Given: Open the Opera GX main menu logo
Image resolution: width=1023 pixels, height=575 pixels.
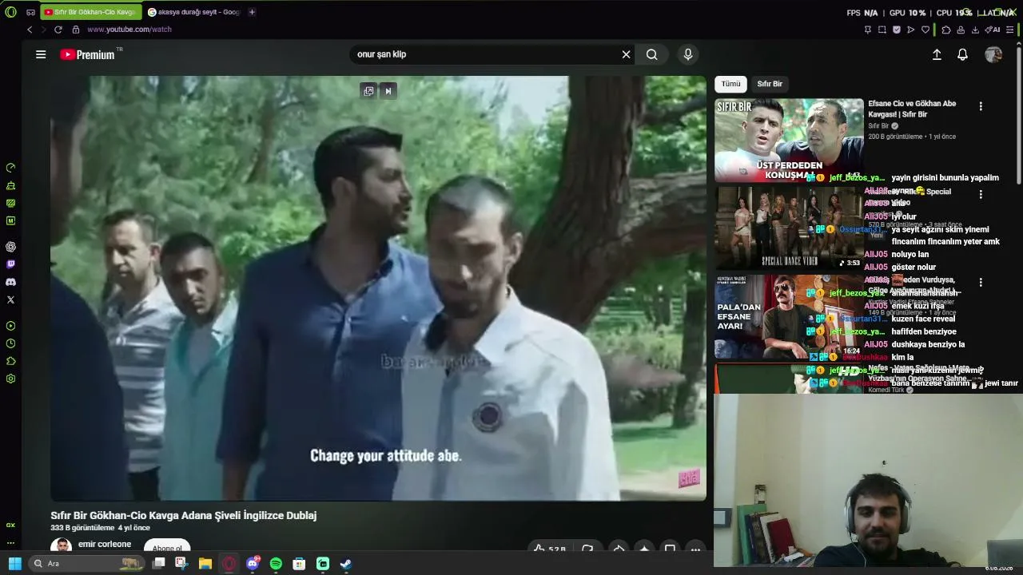Looking at the screenshot, I should click(10, 12).
